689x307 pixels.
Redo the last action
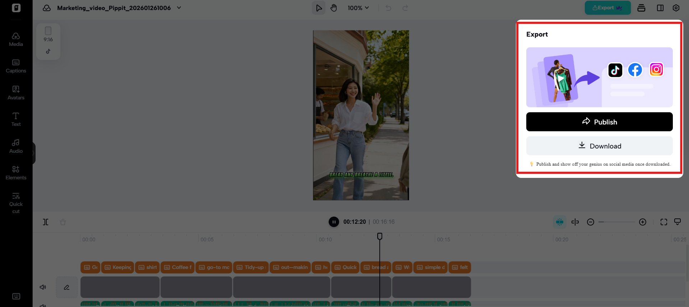click(x=405, y=8)
